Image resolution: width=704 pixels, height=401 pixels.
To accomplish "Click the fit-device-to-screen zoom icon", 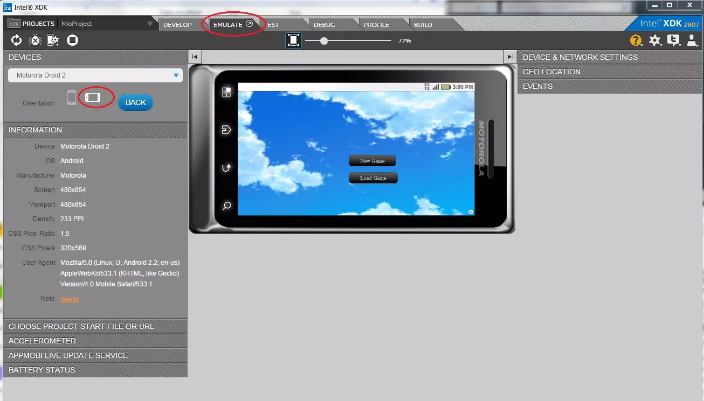I will coord(293,40).
